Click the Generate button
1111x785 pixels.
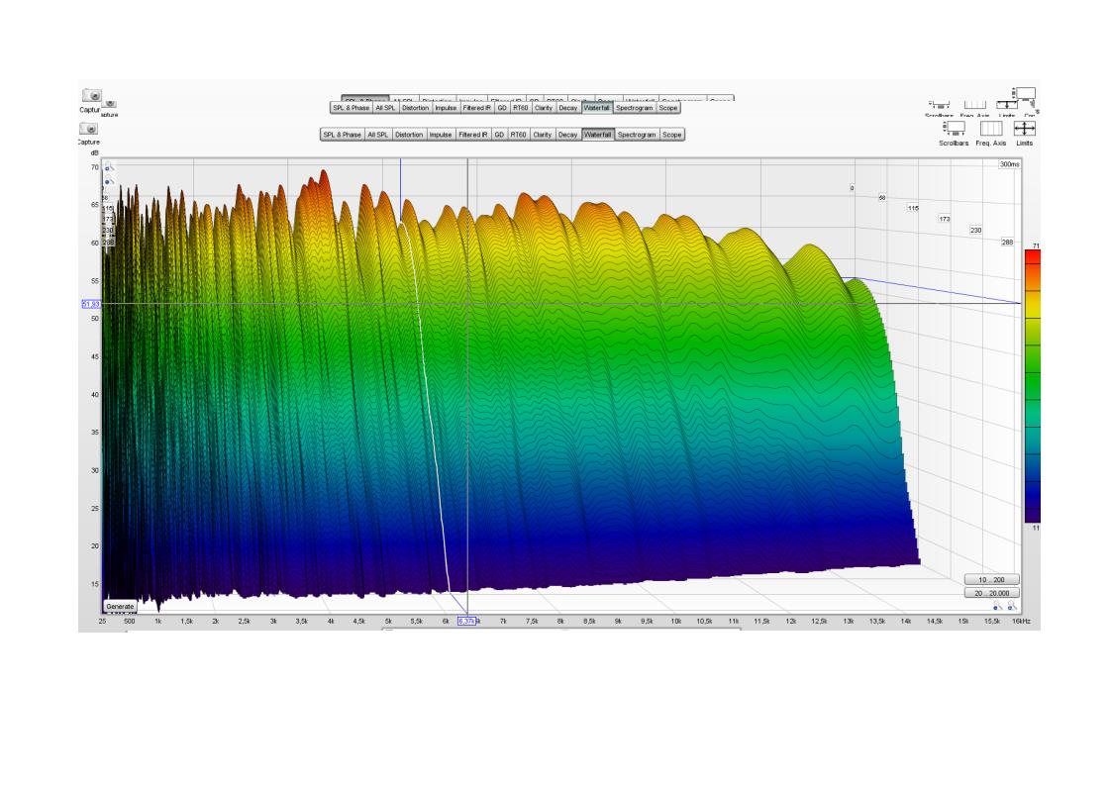pyautogui.click(x=120, y=607)
